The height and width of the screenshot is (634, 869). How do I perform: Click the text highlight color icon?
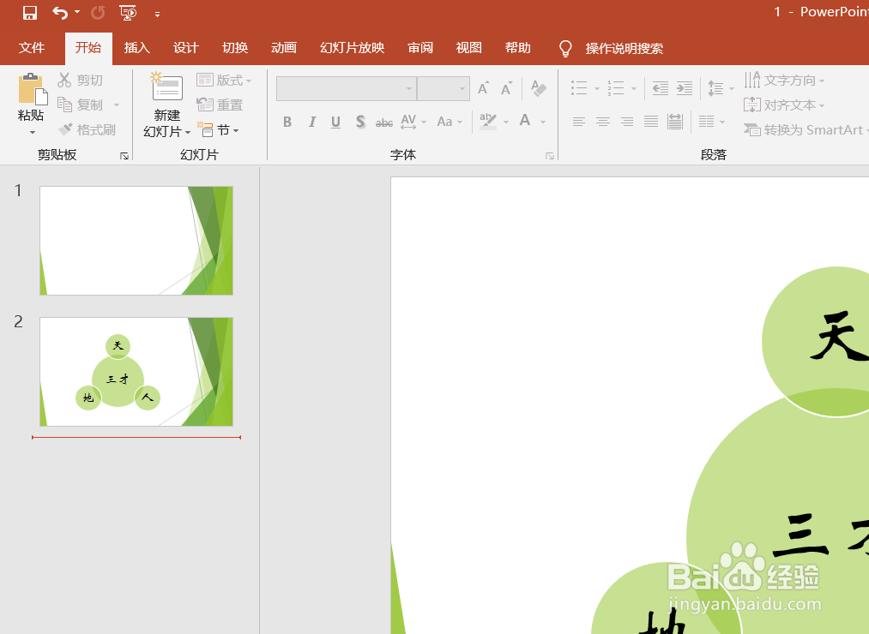click(x=488, y=122)
